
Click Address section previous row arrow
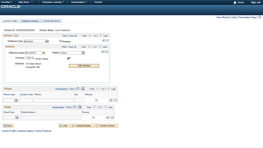pos(89,46)
